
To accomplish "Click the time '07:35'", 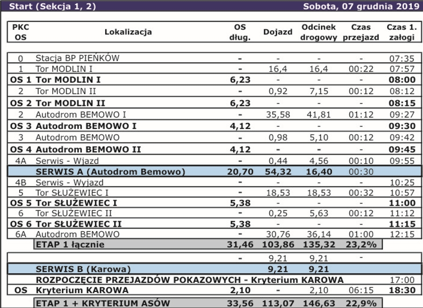I will pyautogui.click(x=402, y=58).
